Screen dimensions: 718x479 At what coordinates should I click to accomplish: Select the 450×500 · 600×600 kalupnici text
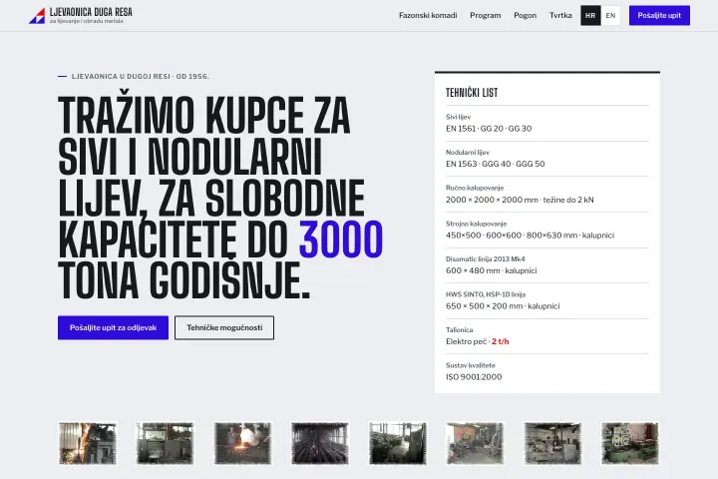coord(530,236)
